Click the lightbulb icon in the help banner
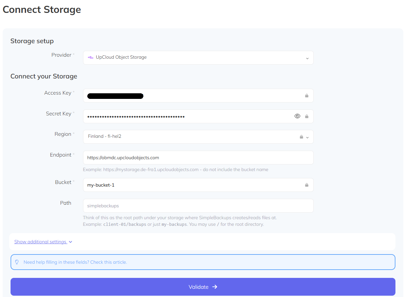Viewport: 405px width, 297px height. point(17,262)
